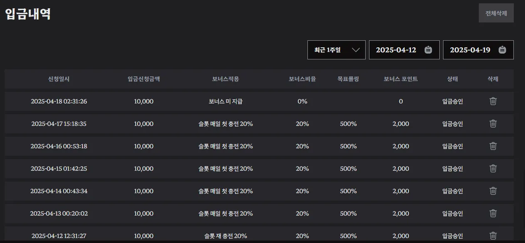525x243 pixels.
Task: Click the 보너스적용 column header
Action: coord(225,79)
